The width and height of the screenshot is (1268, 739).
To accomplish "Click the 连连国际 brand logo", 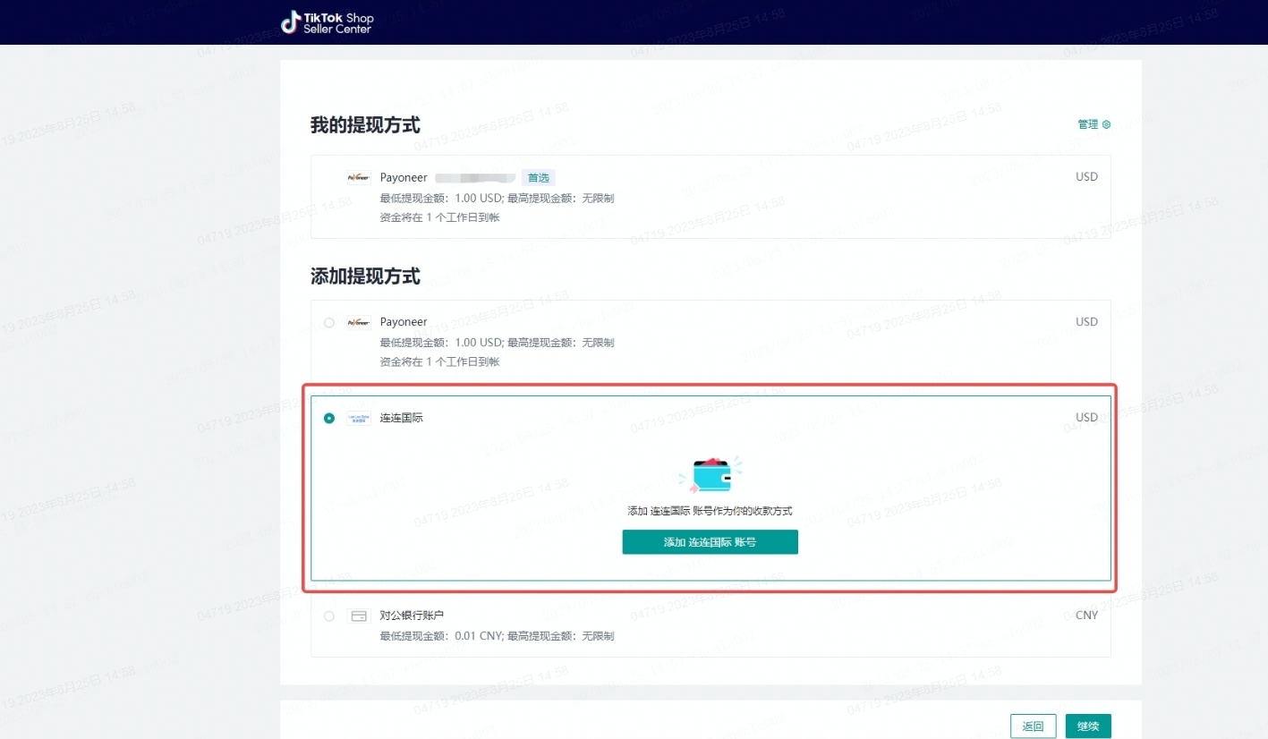I will pos(359,418).
